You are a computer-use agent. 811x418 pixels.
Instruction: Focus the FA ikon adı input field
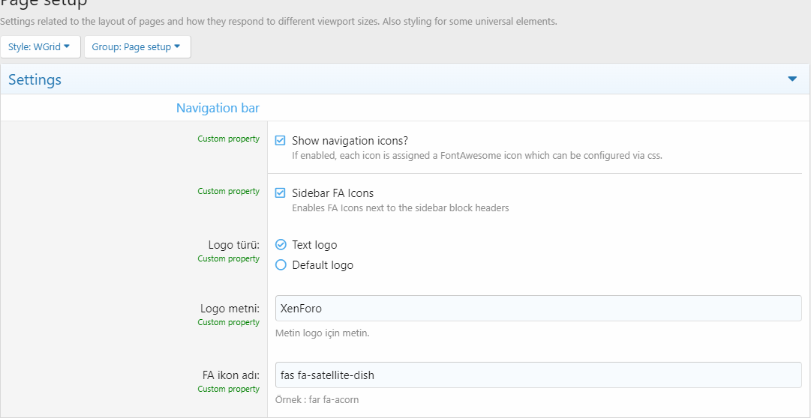coord(539,375)
